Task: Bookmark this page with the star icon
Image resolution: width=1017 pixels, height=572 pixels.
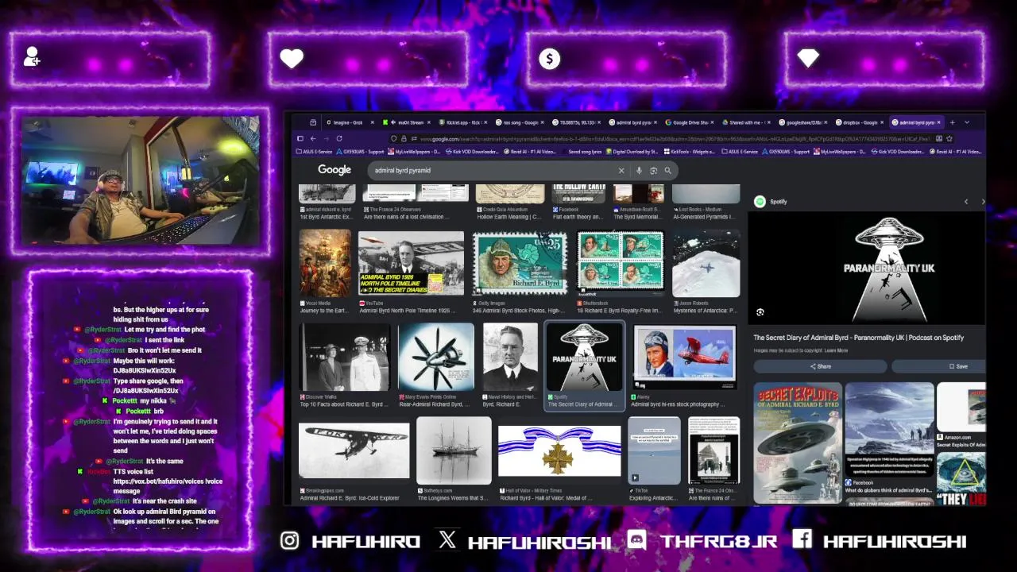Action: tap(949, 139)
